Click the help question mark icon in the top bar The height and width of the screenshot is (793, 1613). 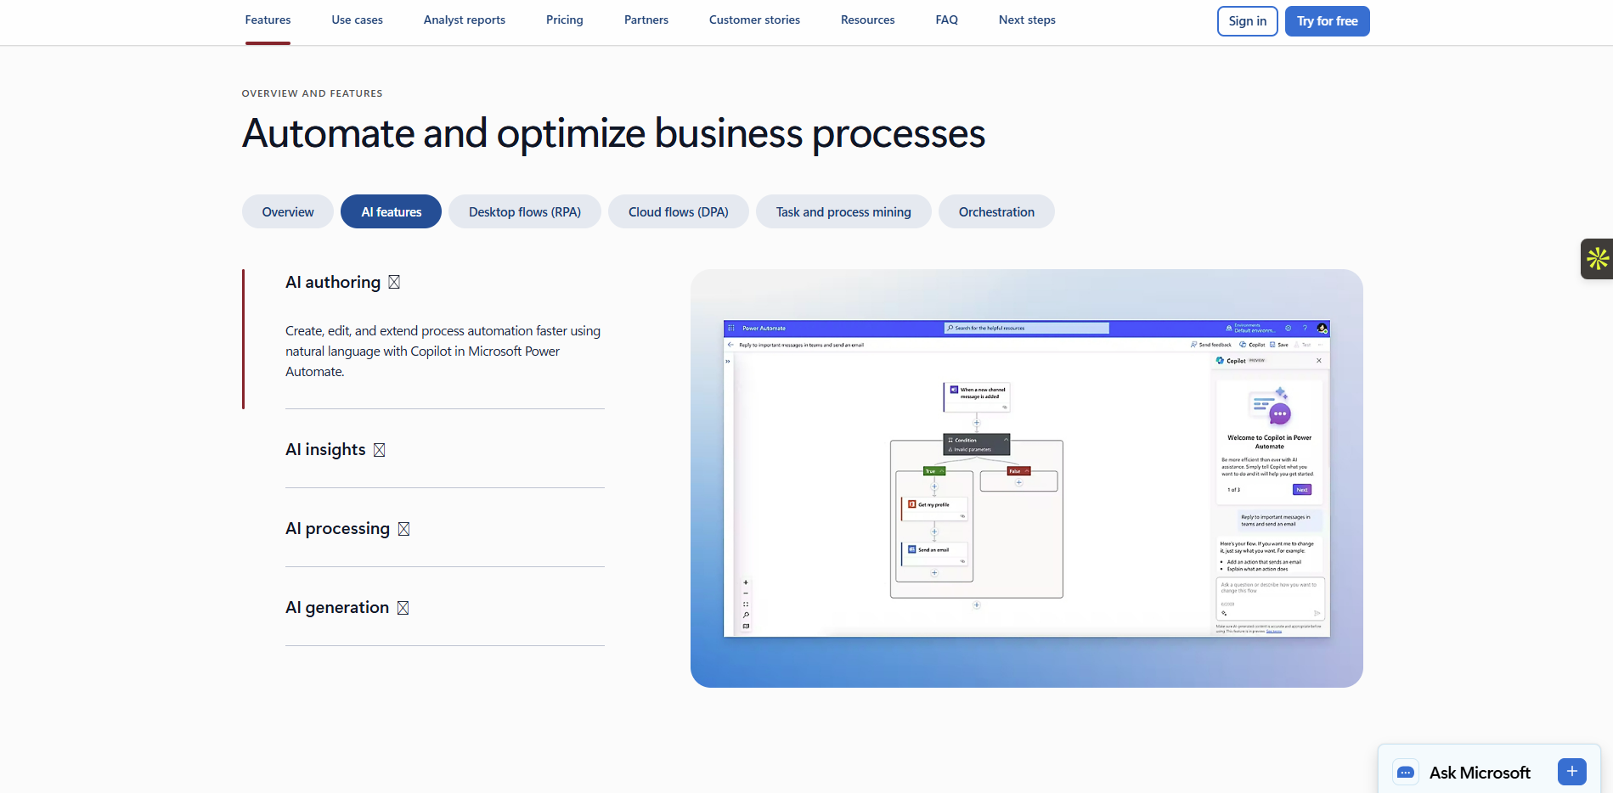click(x=1306, y=328)
